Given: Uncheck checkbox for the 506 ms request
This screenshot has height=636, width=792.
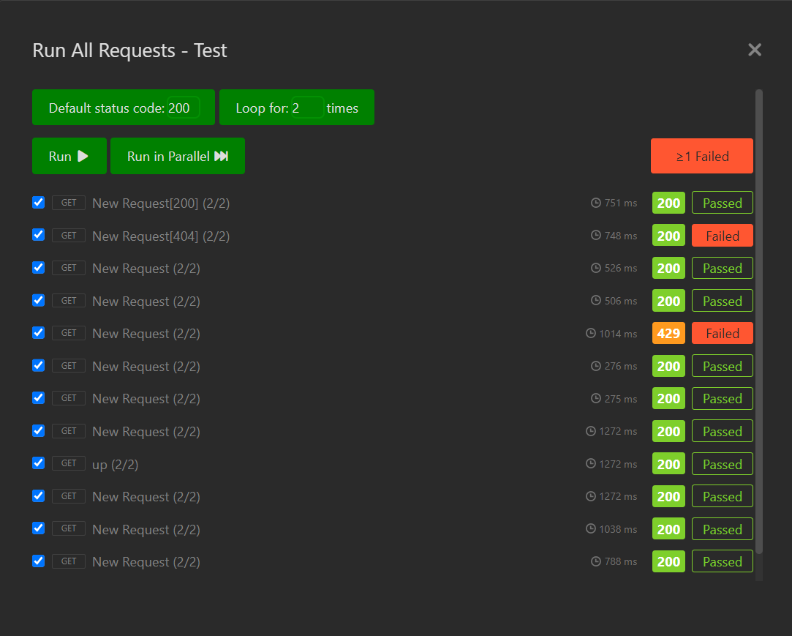Looking at the screenshot, I should pos(38,300).
